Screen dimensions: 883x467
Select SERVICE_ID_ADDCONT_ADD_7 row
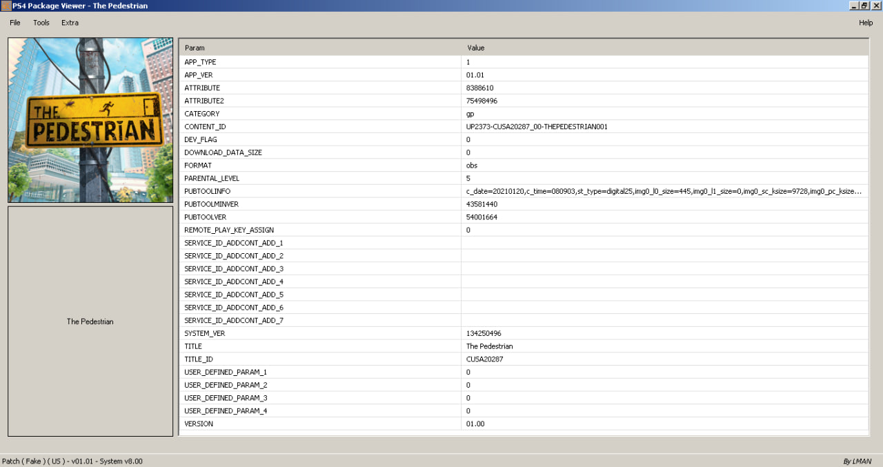(524, 321)
